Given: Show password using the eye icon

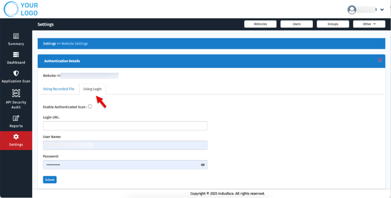Looking at the screenshot, I should pos(203,165).
